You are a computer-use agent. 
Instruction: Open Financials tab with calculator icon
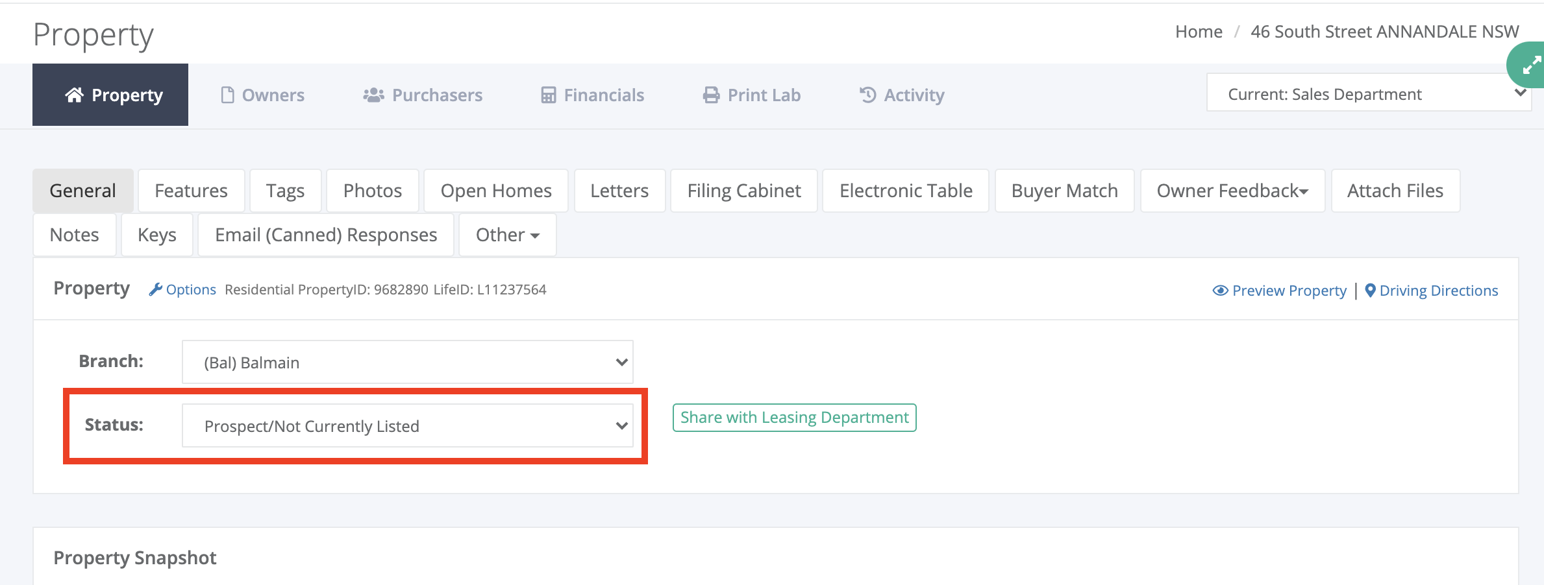coord(592,95)
